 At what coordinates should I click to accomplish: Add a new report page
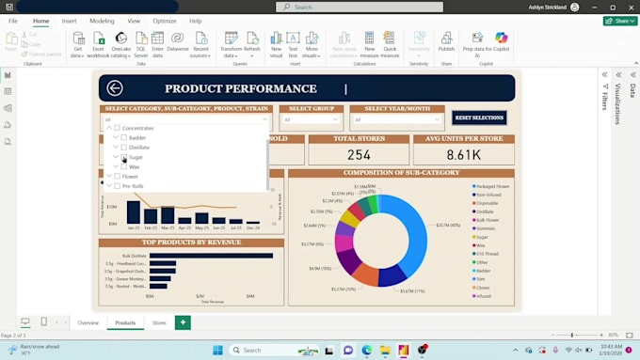(x=183, y=322)
